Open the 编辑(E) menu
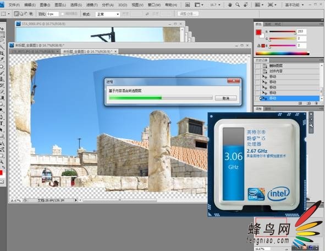 pyautogui.click(x=30, y=4)
